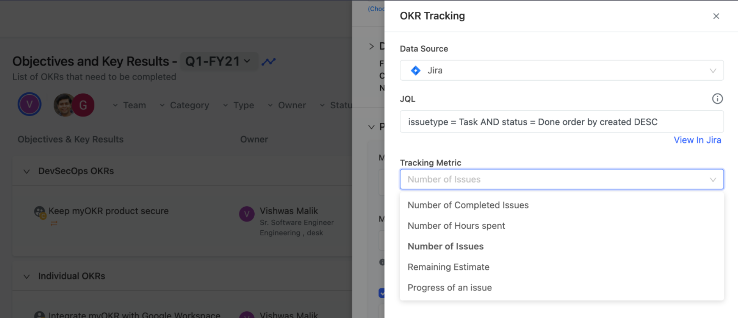The image size is (738, 318).
Task: Toggle the Tracking Metric combo box
Action: pos(562,179)
